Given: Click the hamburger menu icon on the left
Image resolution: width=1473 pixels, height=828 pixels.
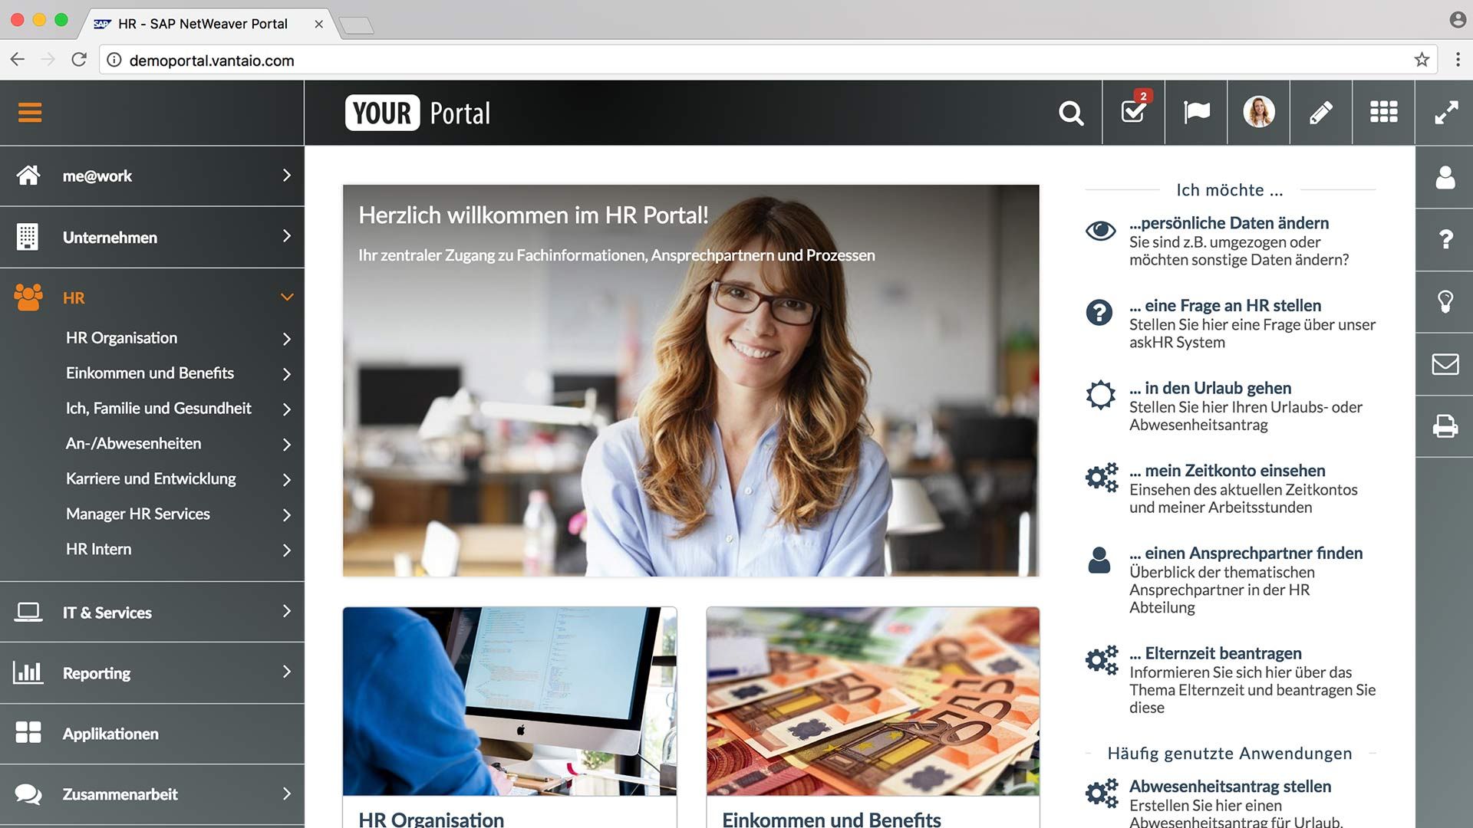Looking at the screenshot, I should coord(28,112).
